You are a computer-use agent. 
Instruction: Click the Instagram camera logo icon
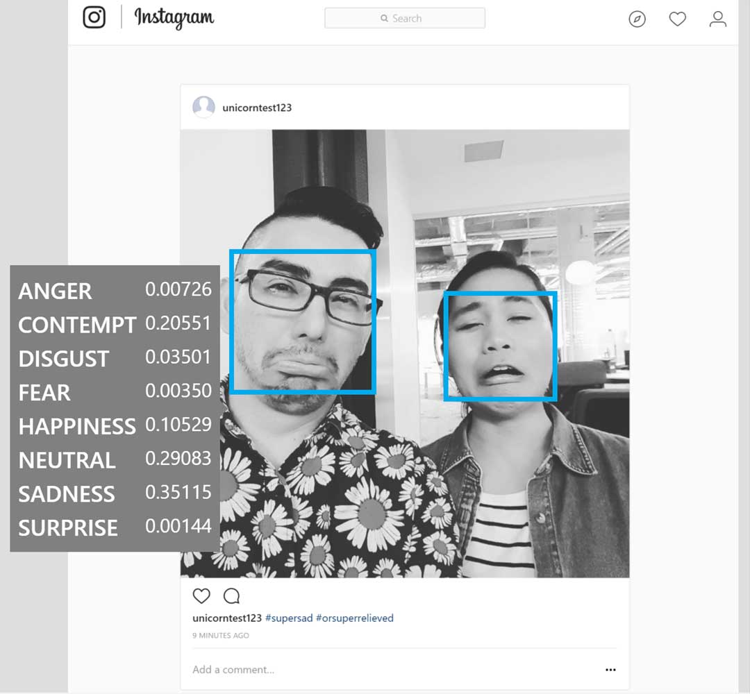pyautogui.click(x=94, y=17)
